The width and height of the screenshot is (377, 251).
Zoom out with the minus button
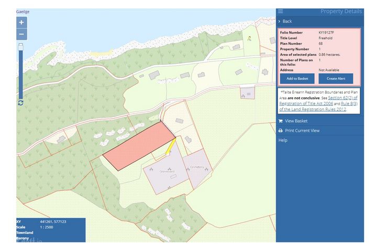(21, 35)
